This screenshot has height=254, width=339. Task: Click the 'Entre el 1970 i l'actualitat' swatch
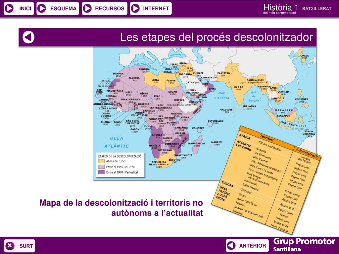[x=101, y=172]
